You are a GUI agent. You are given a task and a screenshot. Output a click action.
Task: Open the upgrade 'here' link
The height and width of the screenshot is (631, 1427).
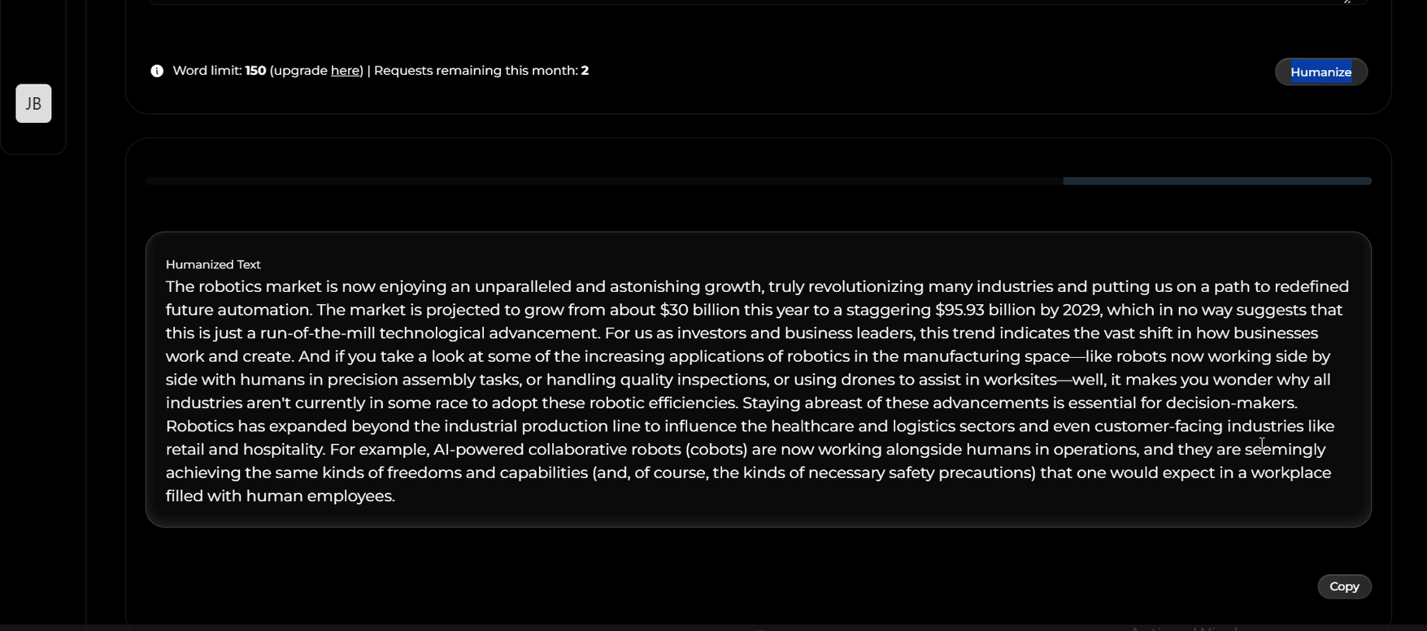click(x=345, y=71)
